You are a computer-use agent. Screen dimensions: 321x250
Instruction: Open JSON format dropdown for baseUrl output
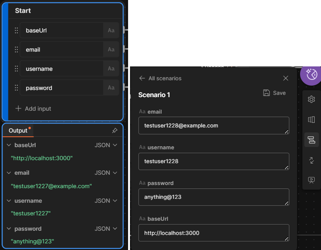tap(106, 145)
